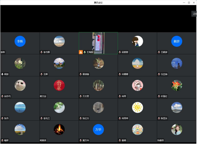The height and width of the screenshot is (144, 197).
Task: Click the muted mic icon under the white cat avatar
Action: (x=2, y=96)
